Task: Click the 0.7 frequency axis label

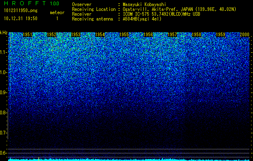Action: [3, 133]
